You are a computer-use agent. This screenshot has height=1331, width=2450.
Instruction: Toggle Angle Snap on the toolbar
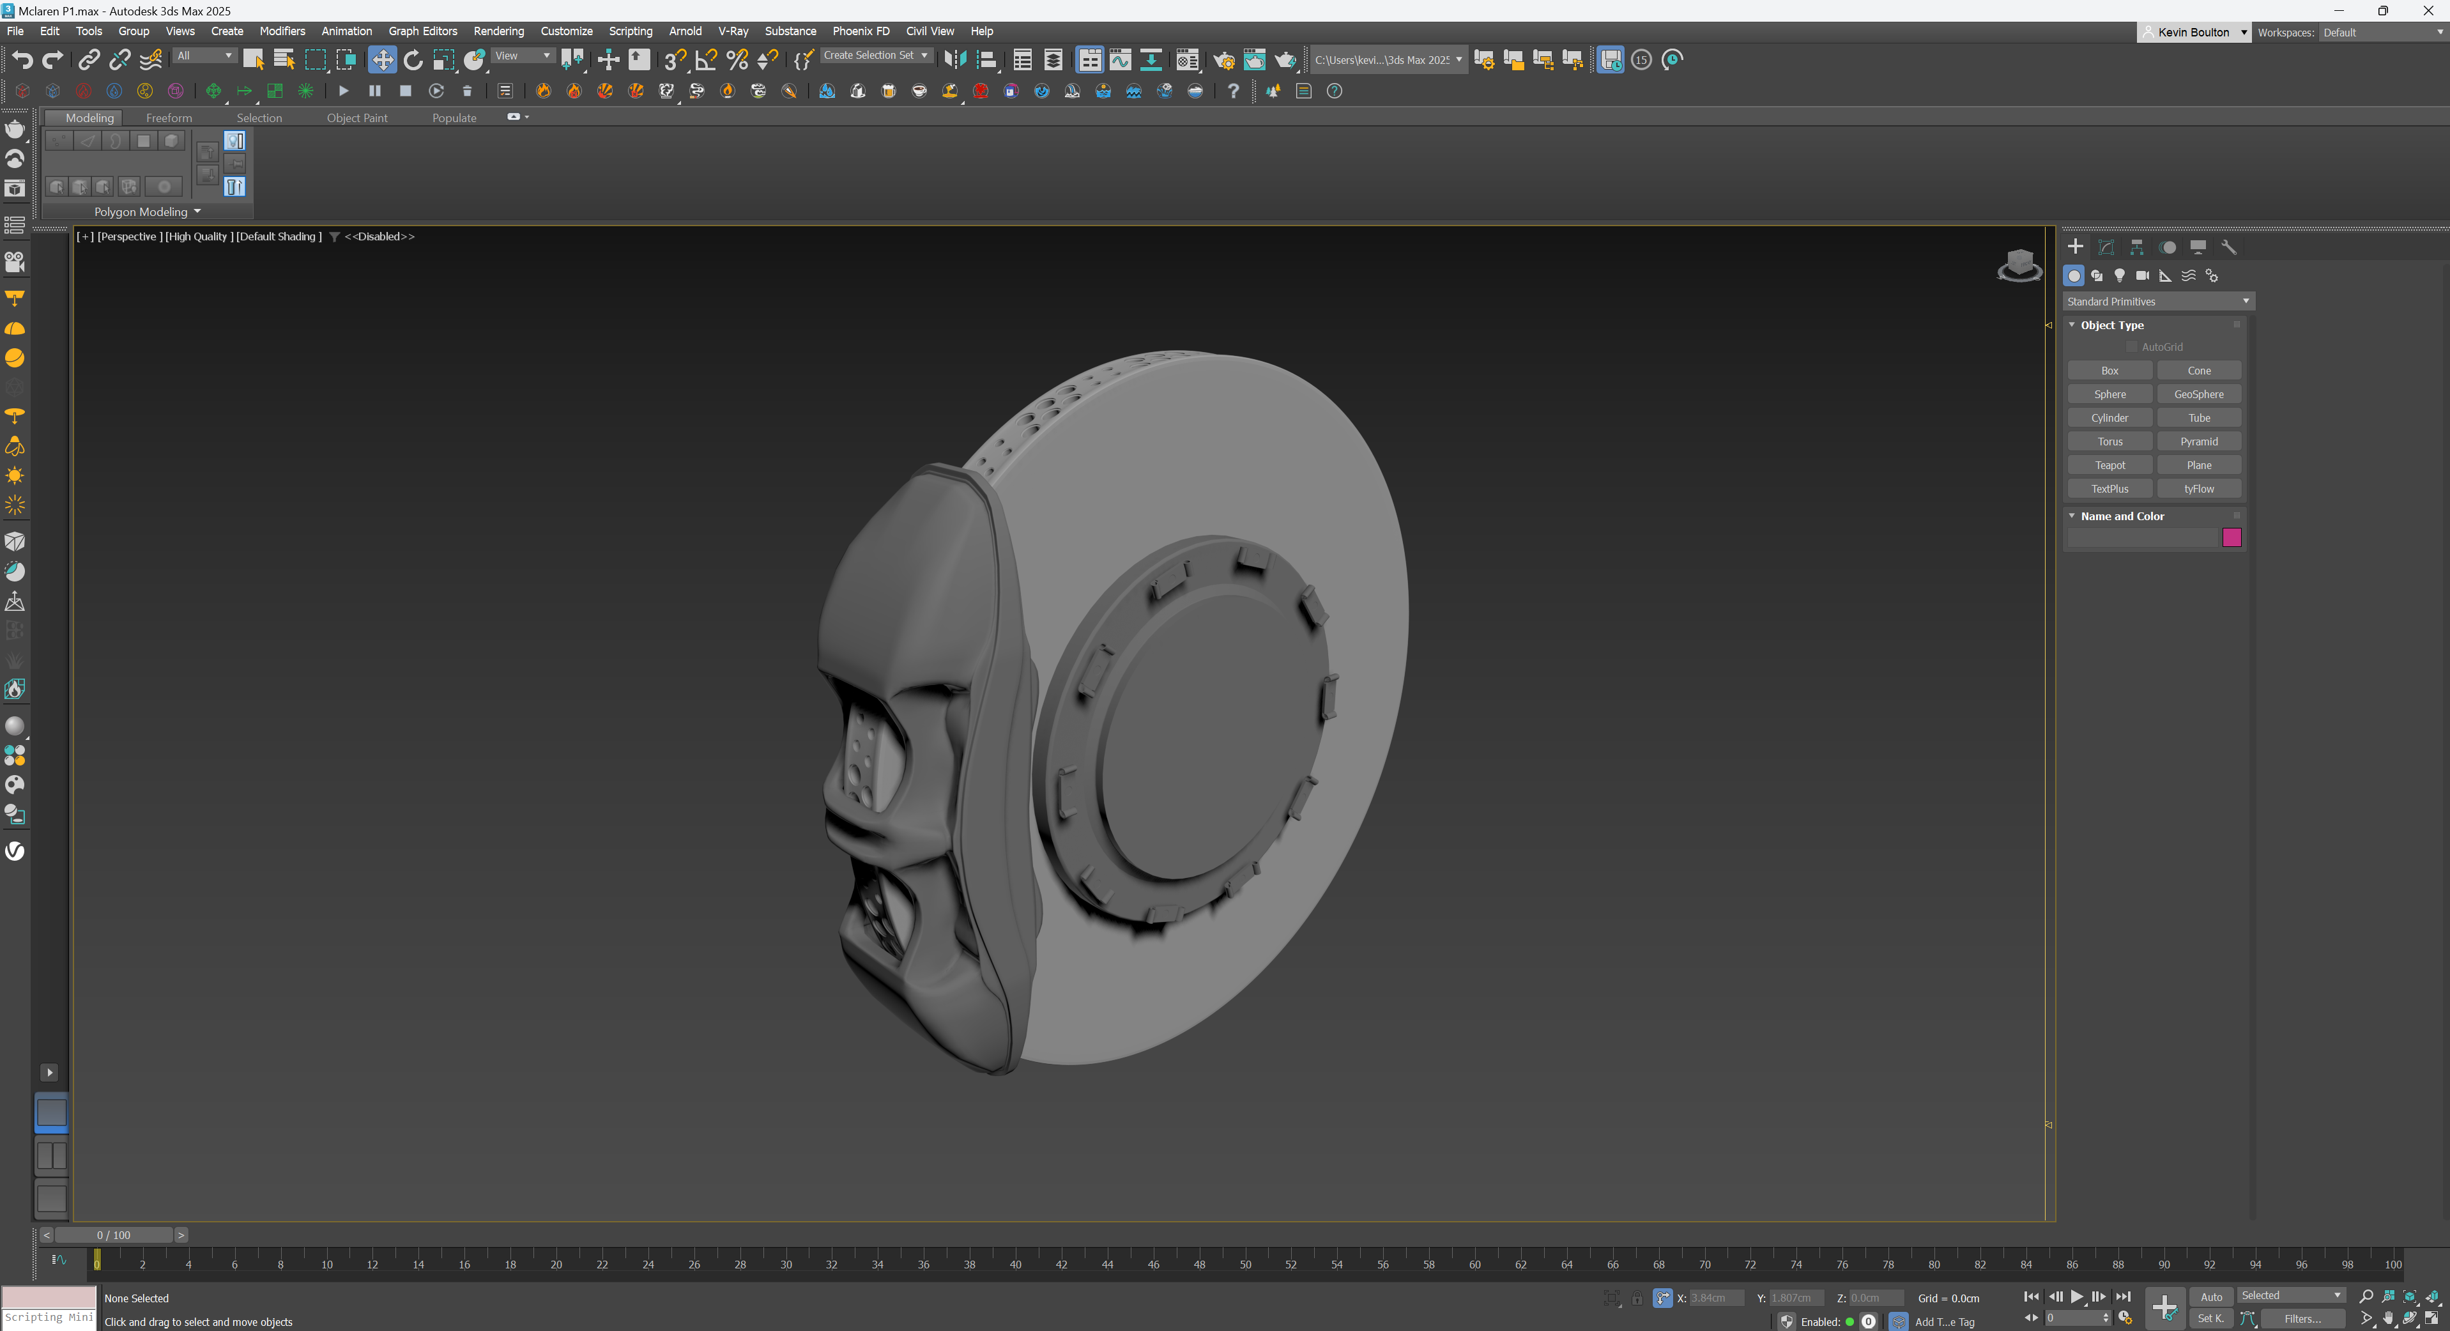[707, 60]
